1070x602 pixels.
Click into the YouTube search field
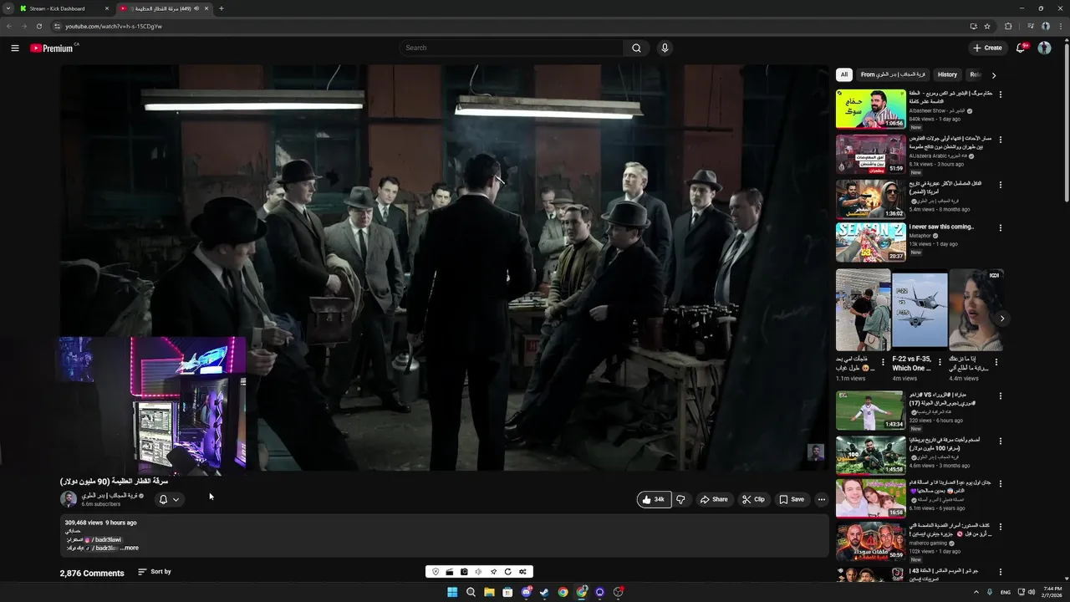[x=511, y=48]
